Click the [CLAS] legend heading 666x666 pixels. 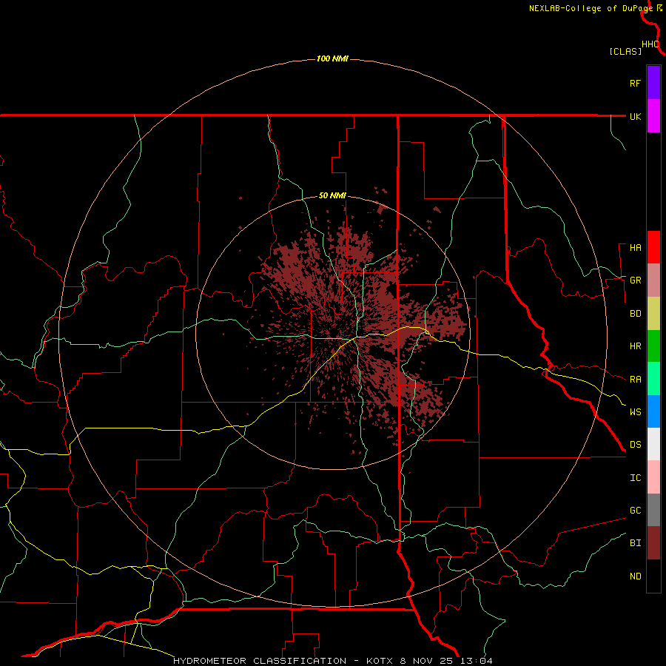tap(625, 51)
